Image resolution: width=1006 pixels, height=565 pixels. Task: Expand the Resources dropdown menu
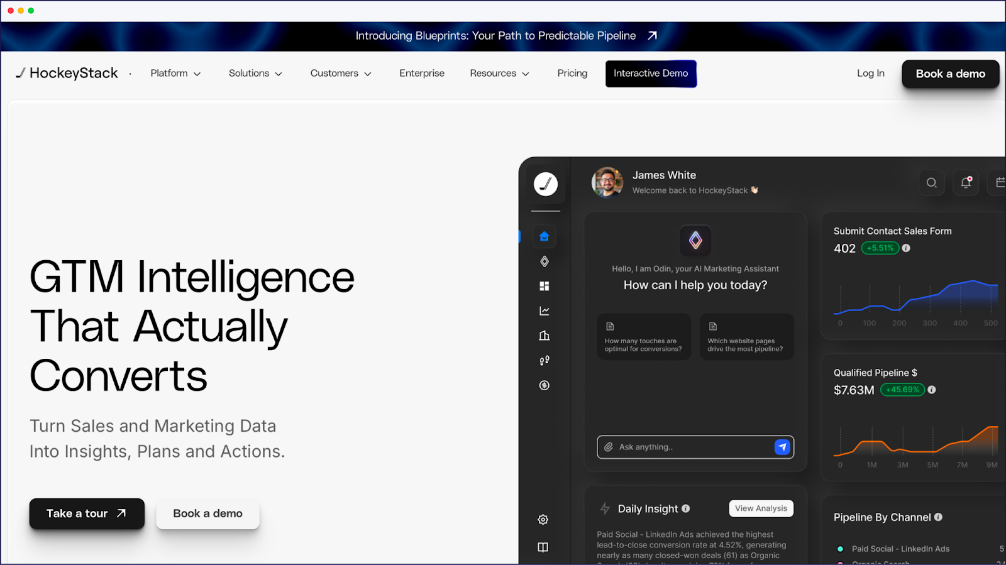(x=500, y=74)
